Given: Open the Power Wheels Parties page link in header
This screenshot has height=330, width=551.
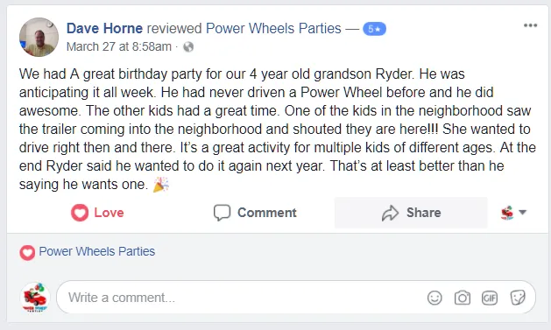Looking at the screenshot, I should coord(273,28).
